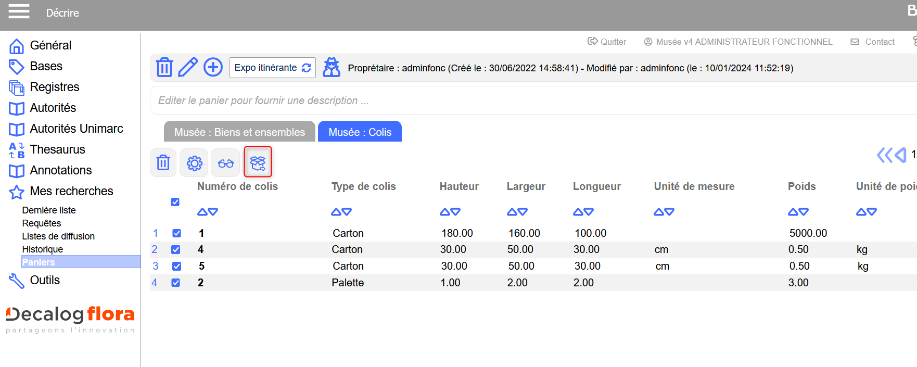
Task: Uncheck the checkbox for Palette row
Action: (x=176, y=283)
